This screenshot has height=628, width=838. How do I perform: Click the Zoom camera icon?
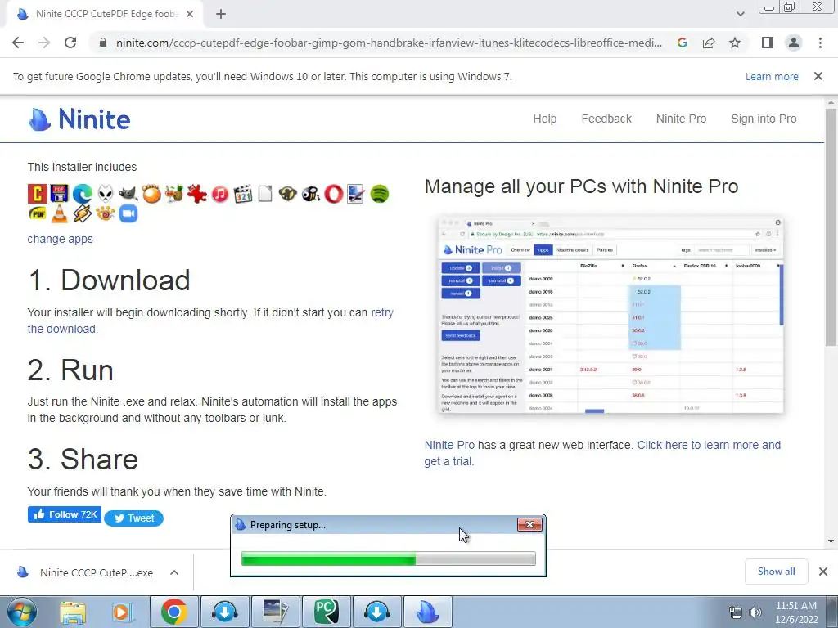coord(128,213)
